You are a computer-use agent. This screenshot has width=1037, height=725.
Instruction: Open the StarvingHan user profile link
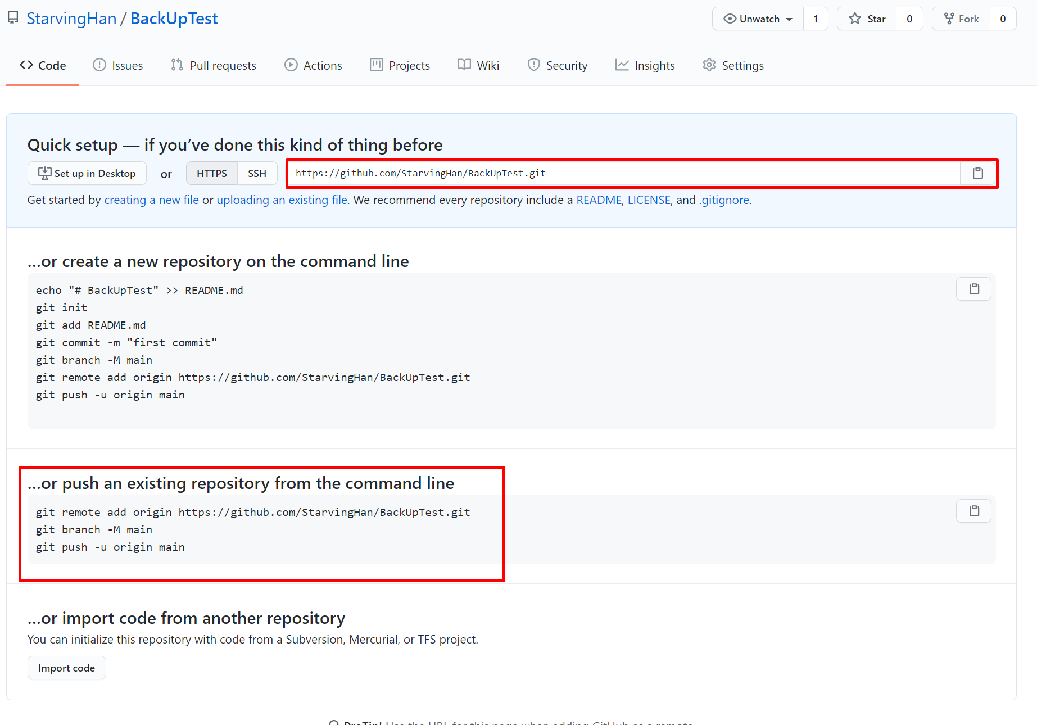tap(71, 19)
